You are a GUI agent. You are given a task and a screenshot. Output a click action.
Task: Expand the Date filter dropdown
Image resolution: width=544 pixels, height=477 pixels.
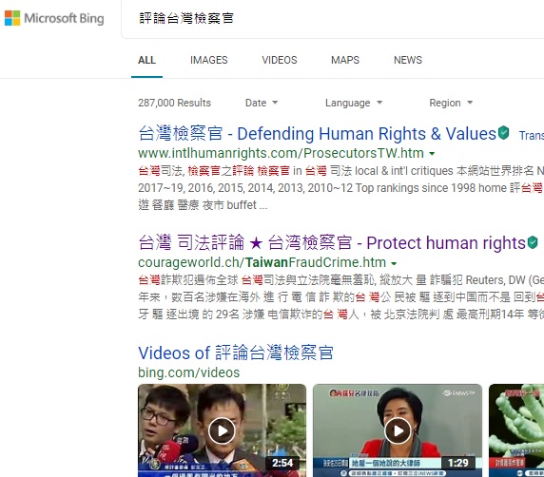click(x=262, y=103)
